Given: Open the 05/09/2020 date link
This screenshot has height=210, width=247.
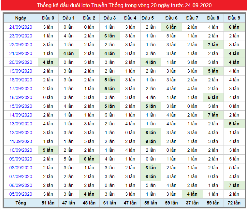Looking at the screenshot, I should pos(21,194).
